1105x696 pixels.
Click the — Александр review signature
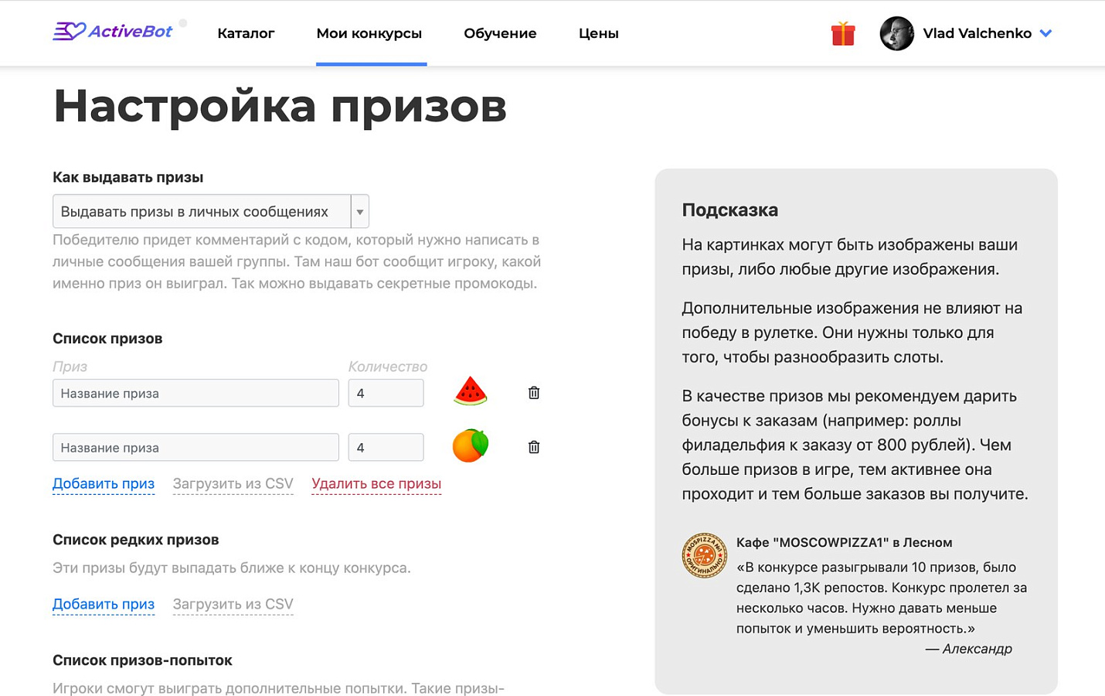tap(969, 649)
